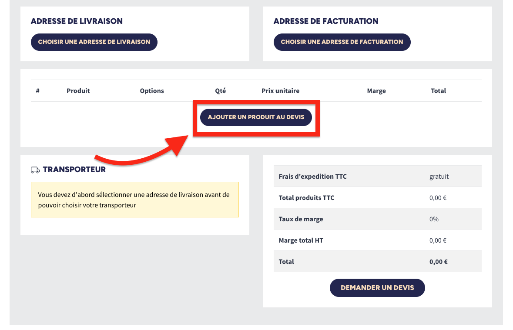Click the 'Options' column header

tap(152, 91)
